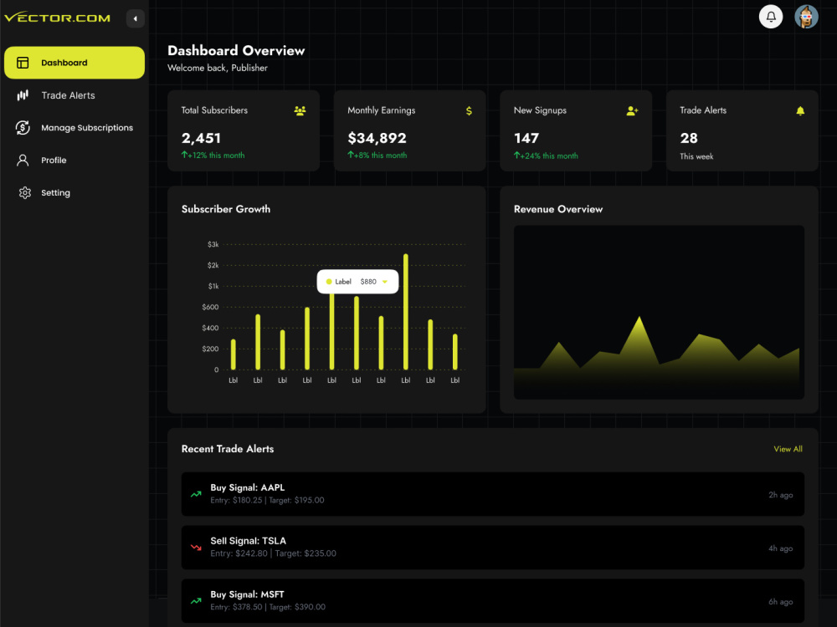Click the first bar in Subscriber Growth chart

234,354
